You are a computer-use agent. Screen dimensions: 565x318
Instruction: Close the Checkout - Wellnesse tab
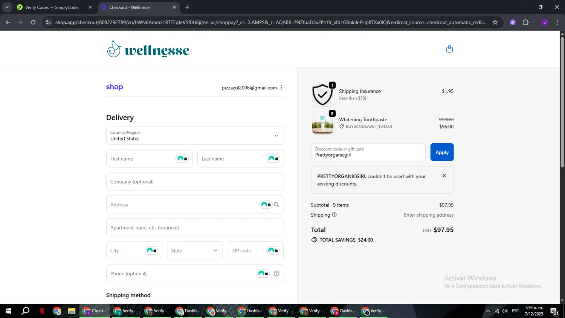point(174,7)
